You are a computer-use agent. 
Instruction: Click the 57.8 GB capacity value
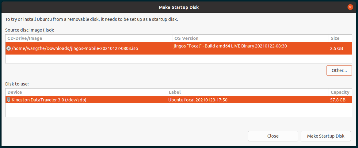(338, 100)
